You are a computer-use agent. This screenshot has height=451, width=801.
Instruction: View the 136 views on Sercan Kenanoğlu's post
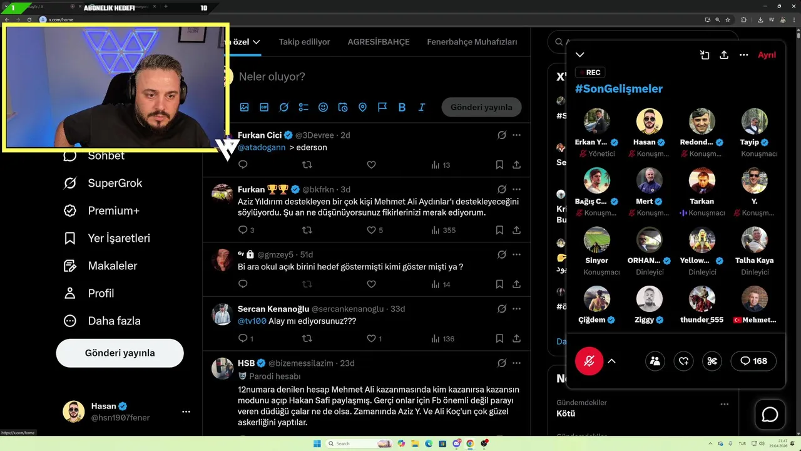pos(443,339)
